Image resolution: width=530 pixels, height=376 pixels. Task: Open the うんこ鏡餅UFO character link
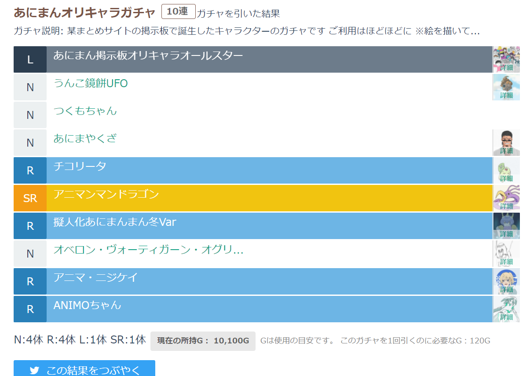(91, 83)
